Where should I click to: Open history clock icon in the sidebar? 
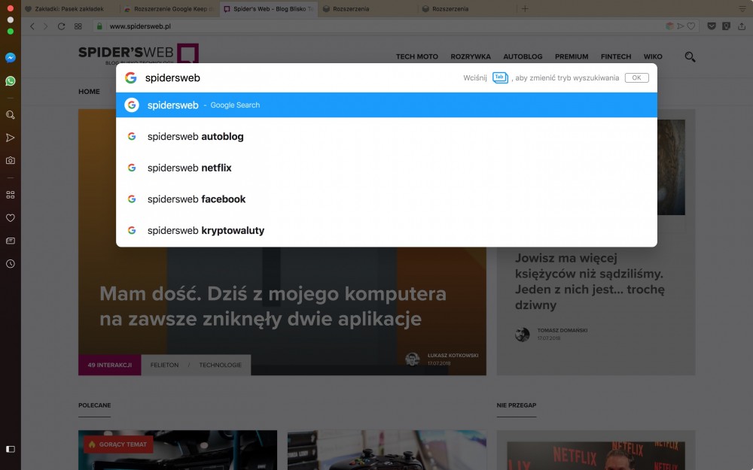point(10,264)
